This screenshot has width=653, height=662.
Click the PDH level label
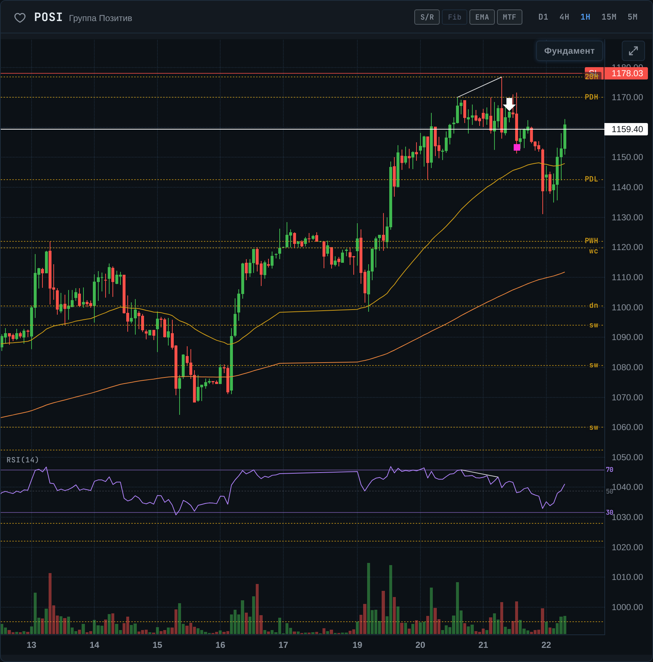[591, 97]
